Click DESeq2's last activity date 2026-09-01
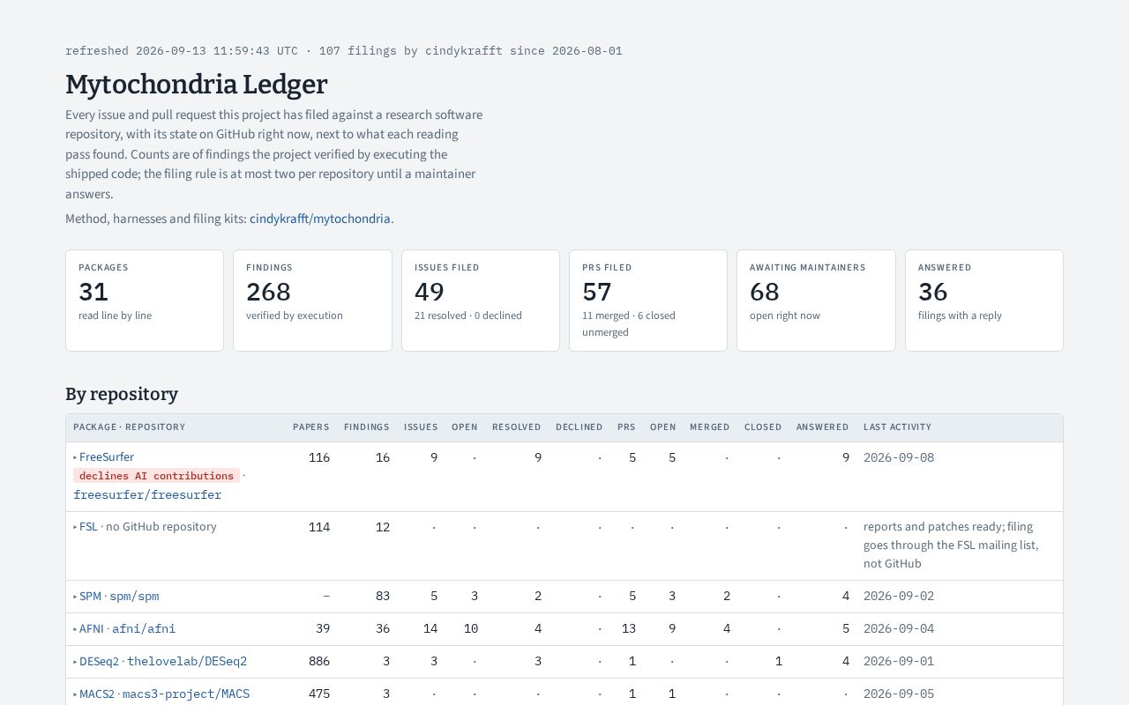The width and height of the screenshot is (1129, 705). click(x=899, y=662)
